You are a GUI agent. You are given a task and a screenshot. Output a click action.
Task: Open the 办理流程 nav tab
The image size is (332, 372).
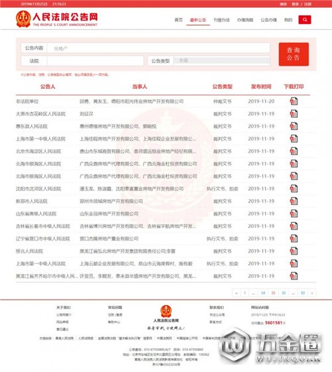point(245,20)
